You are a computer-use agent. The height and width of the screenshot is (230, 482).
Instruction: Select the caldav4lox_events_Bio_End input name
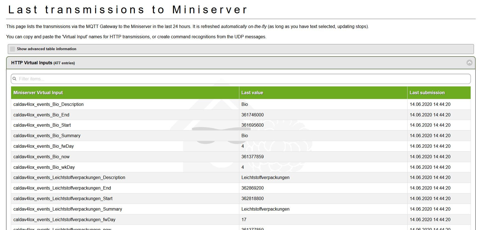click(41, 115)
